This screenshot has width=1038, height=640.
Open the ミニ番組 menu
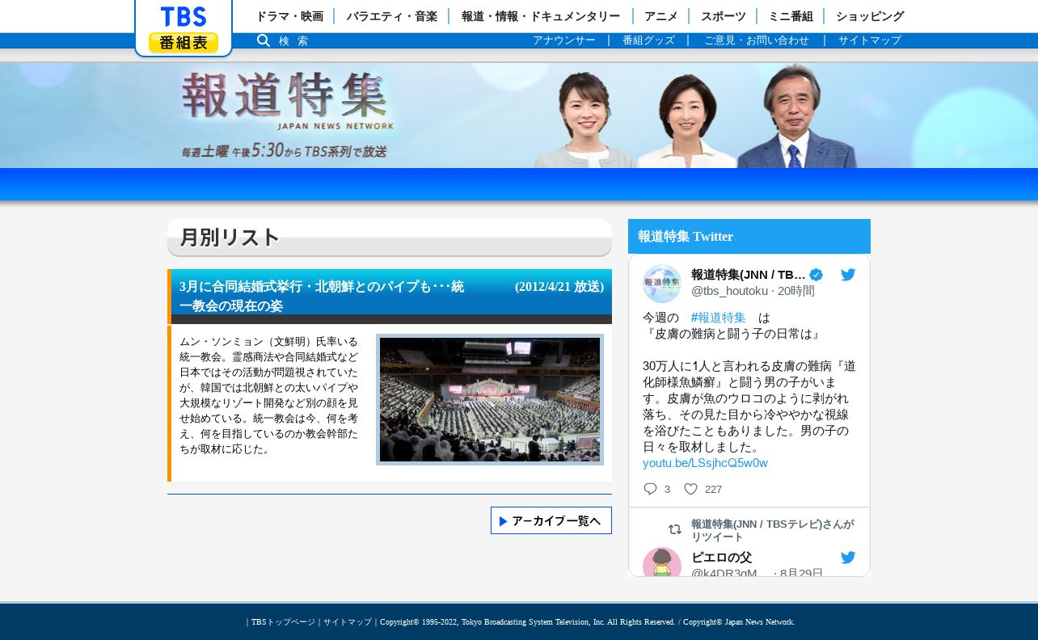click(x=791, y=16)
